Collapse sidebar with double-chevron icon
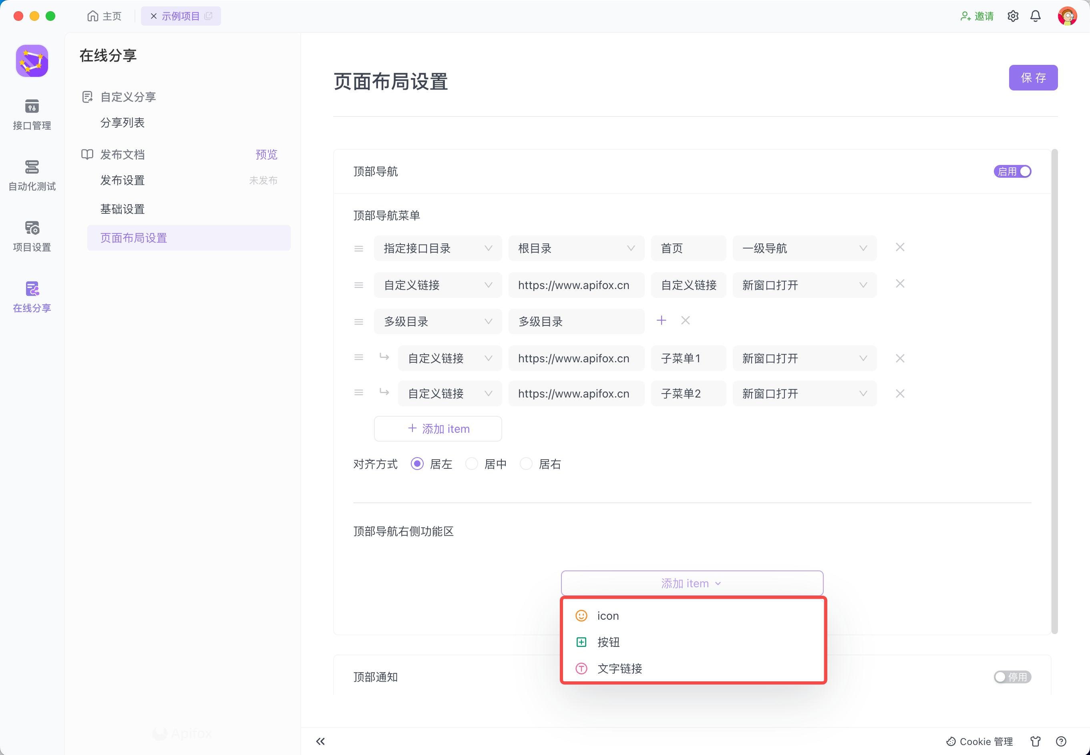 (320, 741)
